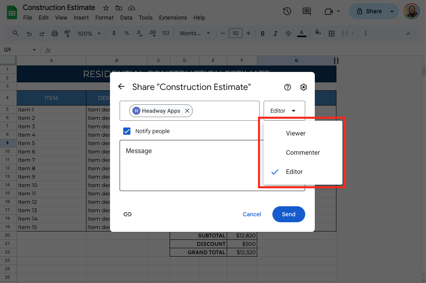Click the copy link icon in share dialog

tap(128, 214)
